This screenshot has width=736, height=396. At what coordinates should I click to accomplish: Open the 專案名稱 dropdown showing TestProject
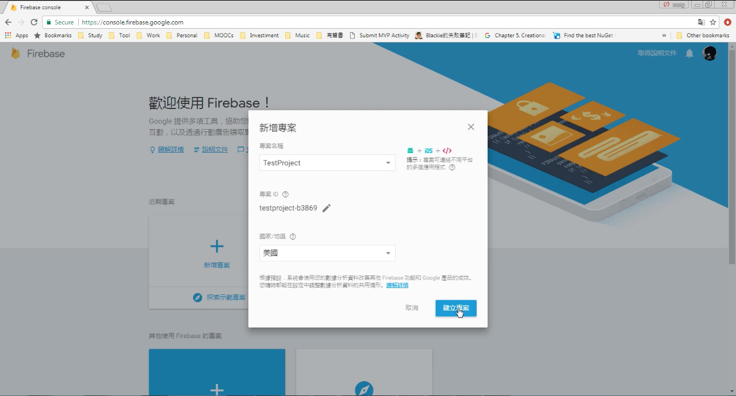(x=327, y=163)
